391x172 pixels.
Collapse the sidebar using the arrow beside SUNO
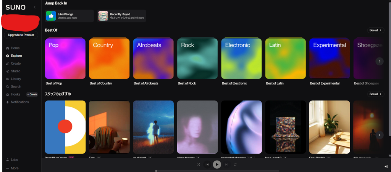pos(34,8)
